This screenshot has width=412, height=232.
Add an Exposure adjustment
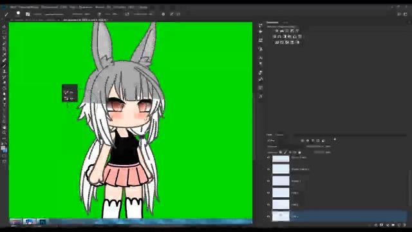coord(292,31)
